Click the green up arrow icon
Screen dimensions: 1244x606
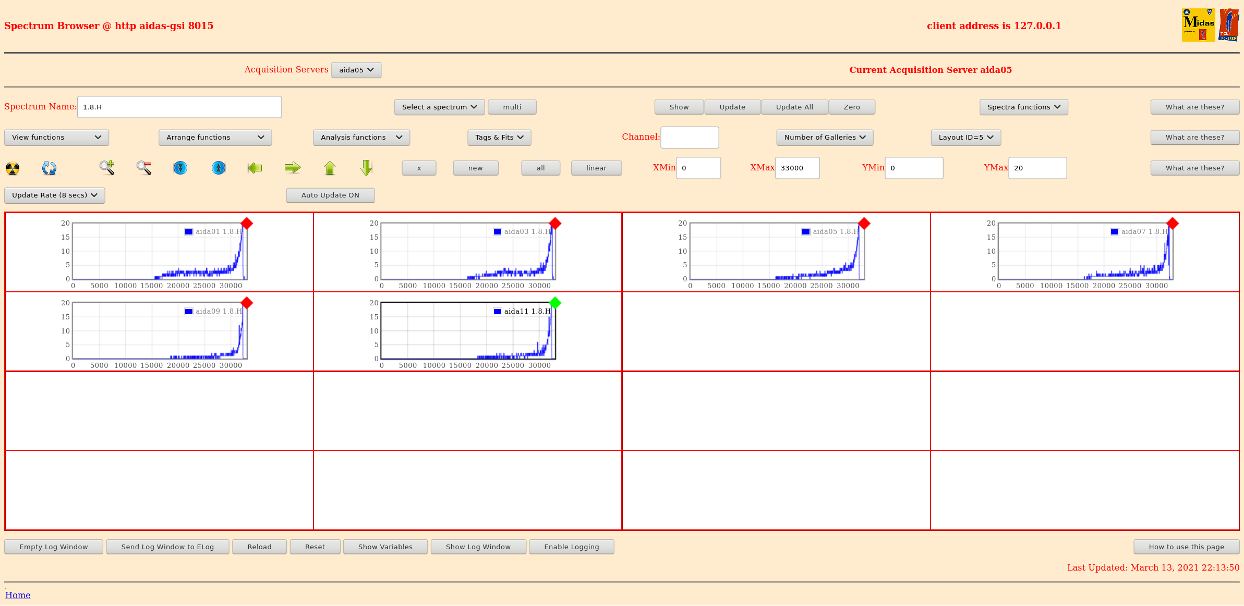[330, 168]
